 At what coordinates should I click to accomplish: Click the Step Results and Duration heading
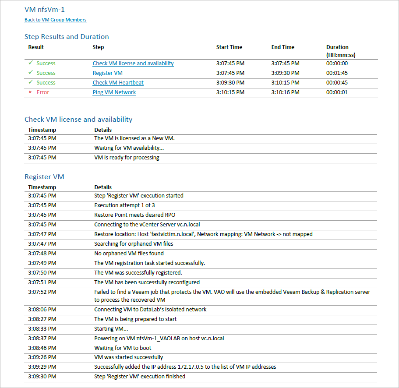click(67, 37)
